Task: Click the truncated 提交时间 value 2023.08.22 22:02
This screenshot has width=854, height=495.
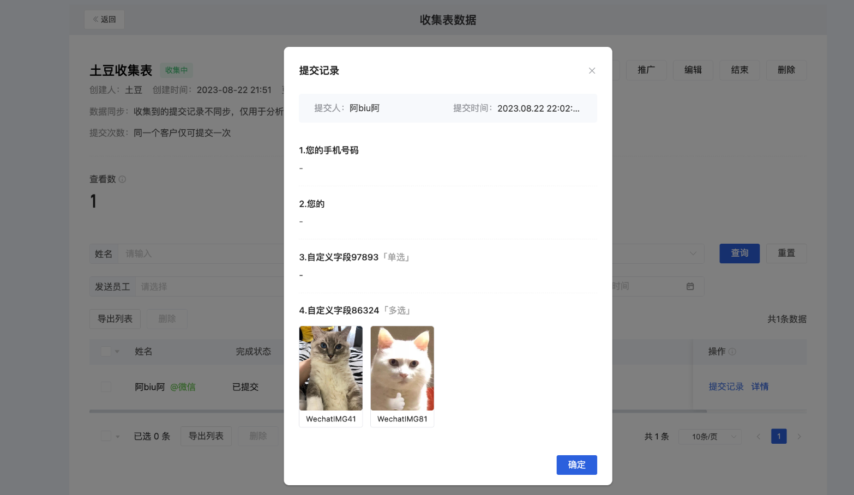Action: pos(538,108)
